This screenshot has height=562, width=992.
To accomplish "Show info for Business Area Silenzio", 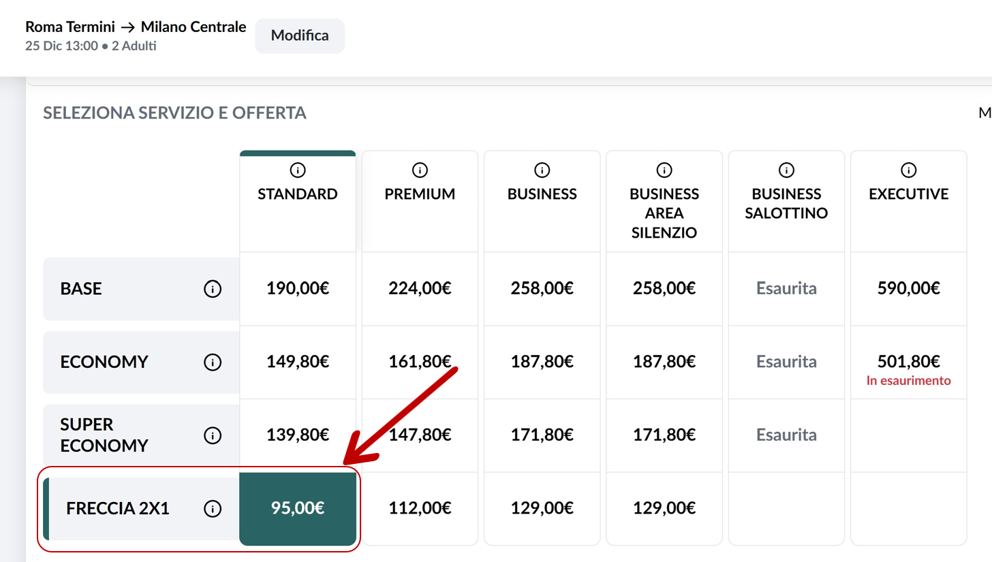I will pos(664,170).
